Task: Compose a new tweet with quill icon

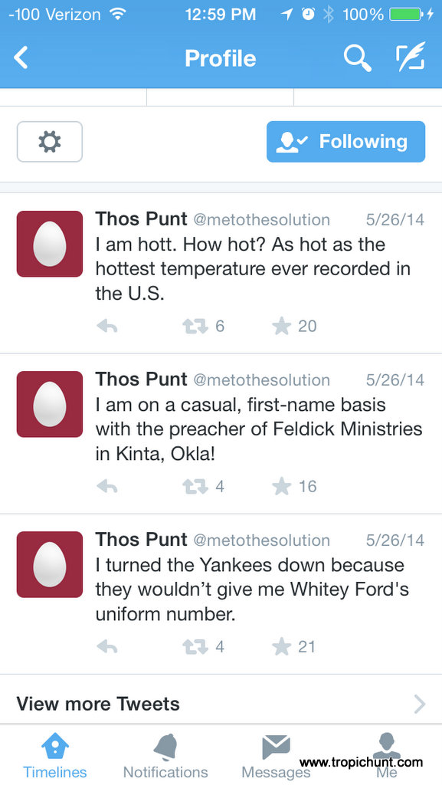Action: pyautogui.click(x=411, y=56)
